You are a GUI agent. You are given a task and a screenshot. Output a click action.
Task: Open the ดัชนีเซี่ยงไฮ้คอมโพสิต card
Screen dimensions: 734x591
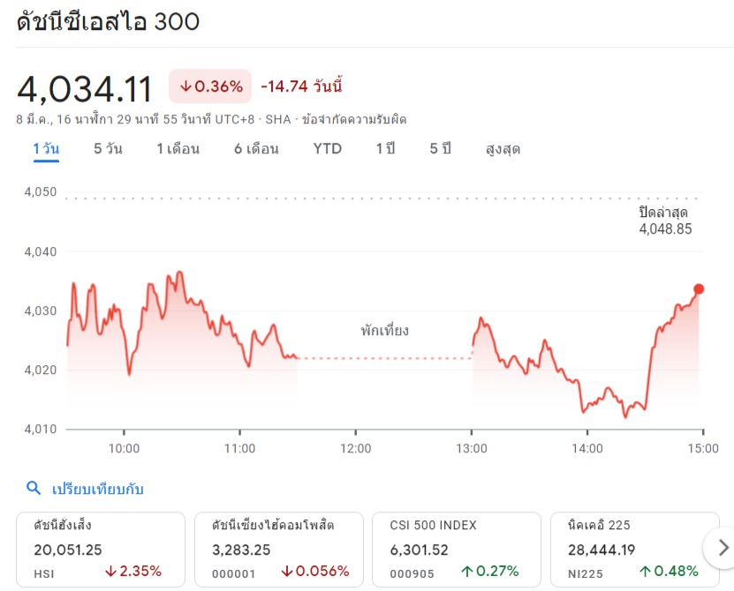click(278, 548)
